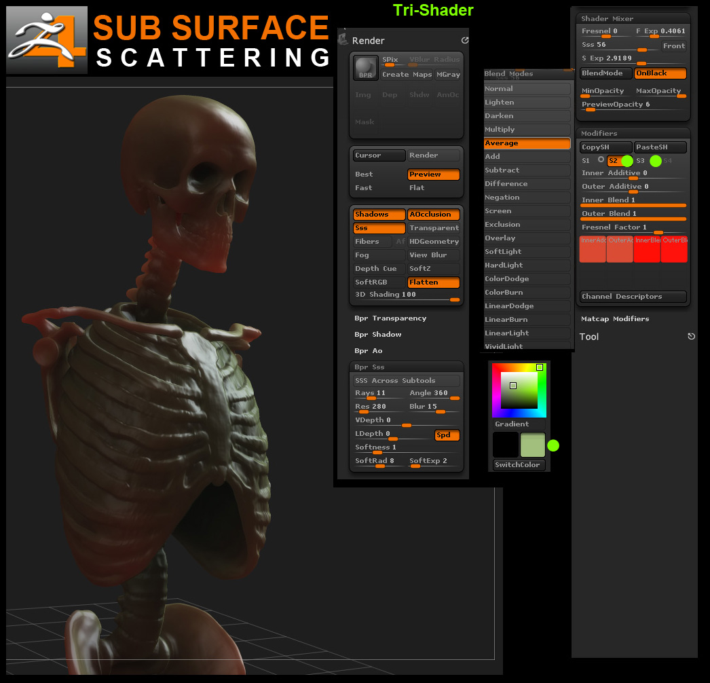Choose Average blend mode
This screenshot has height=683, width=710.
(527, 143)
